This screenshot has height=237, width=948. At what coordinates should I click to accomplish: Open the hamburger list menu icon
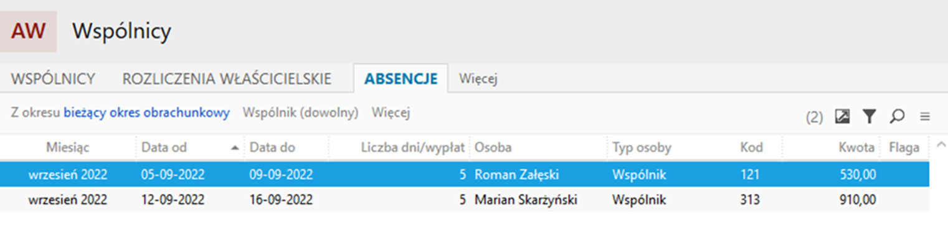click(925, 116)
